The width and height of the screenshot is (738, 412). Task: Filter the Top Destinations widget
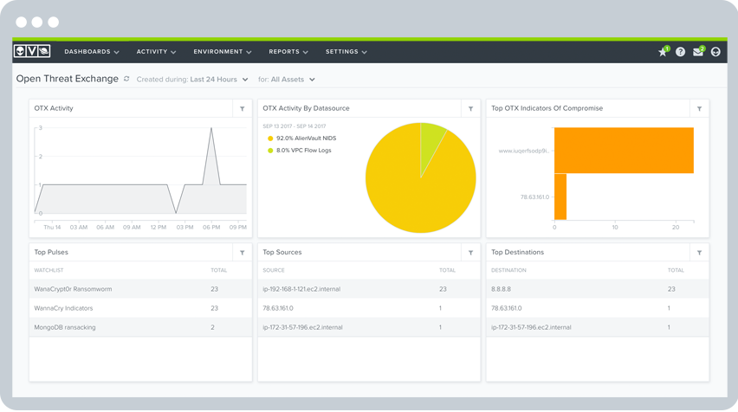699,253
